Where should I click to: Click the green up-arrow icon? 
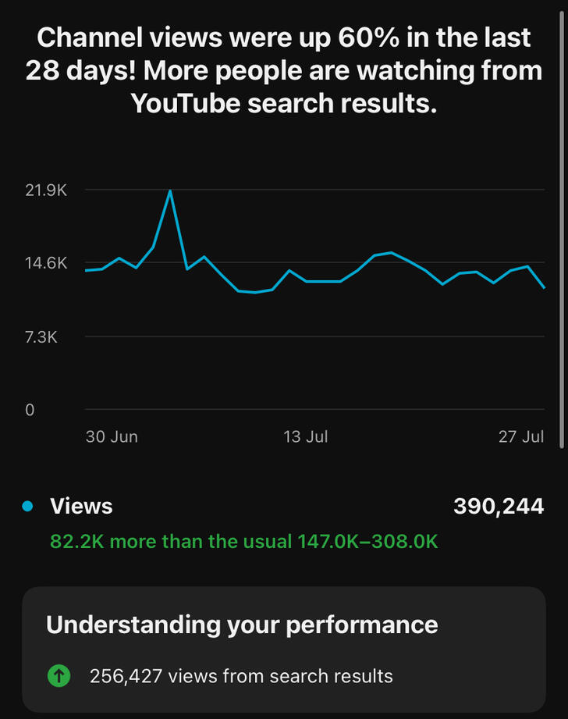(x=59, y=676)
